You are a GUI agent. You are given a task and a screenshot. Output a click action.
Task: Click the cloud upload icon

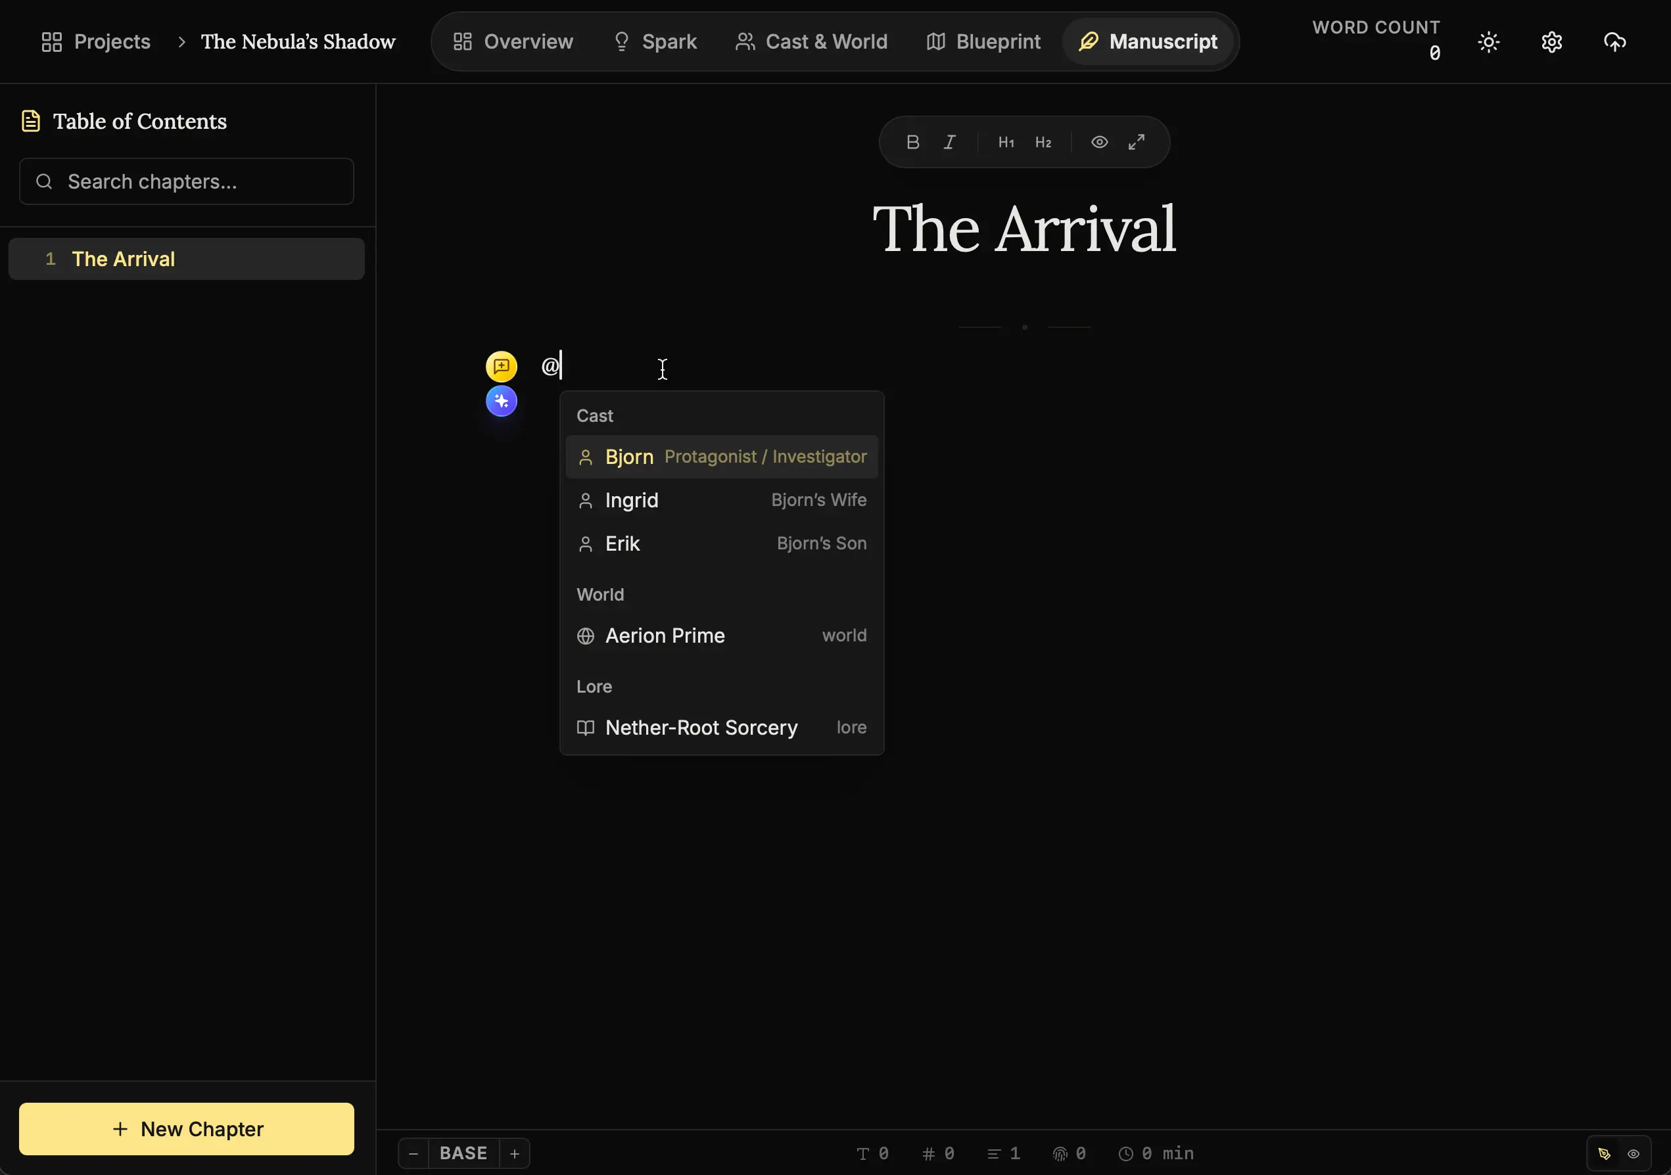click(1615, 42)
